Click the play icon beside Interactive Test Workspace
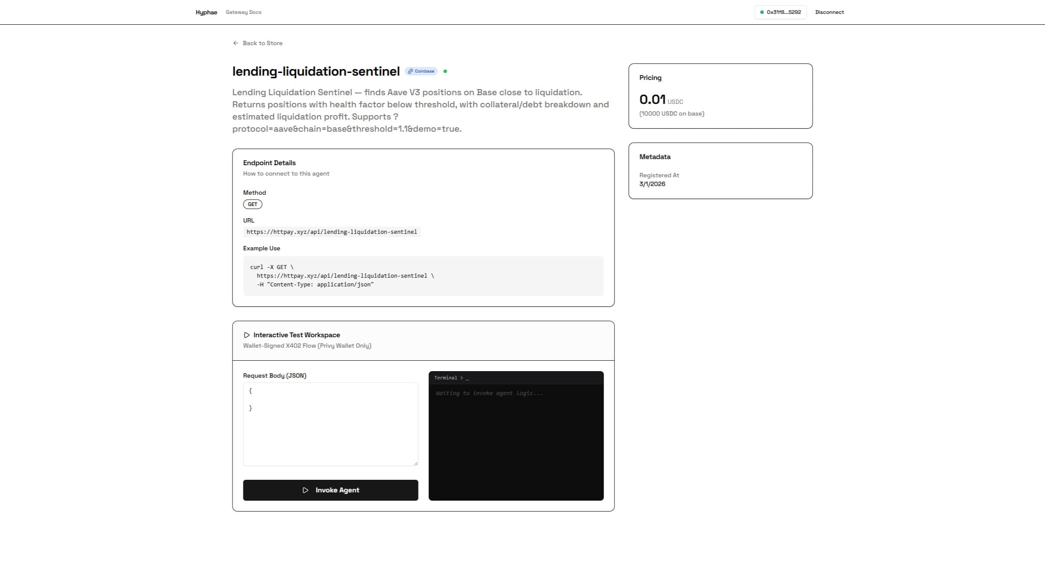The image size is (1045, 588). [x=246, y=335]
